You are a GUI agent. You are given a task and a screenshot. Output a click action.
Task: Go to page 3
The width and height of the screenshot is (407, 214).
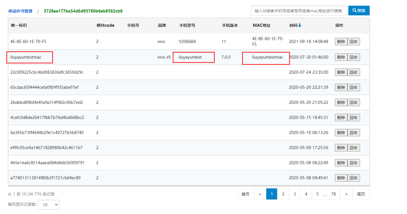(294, 194)
